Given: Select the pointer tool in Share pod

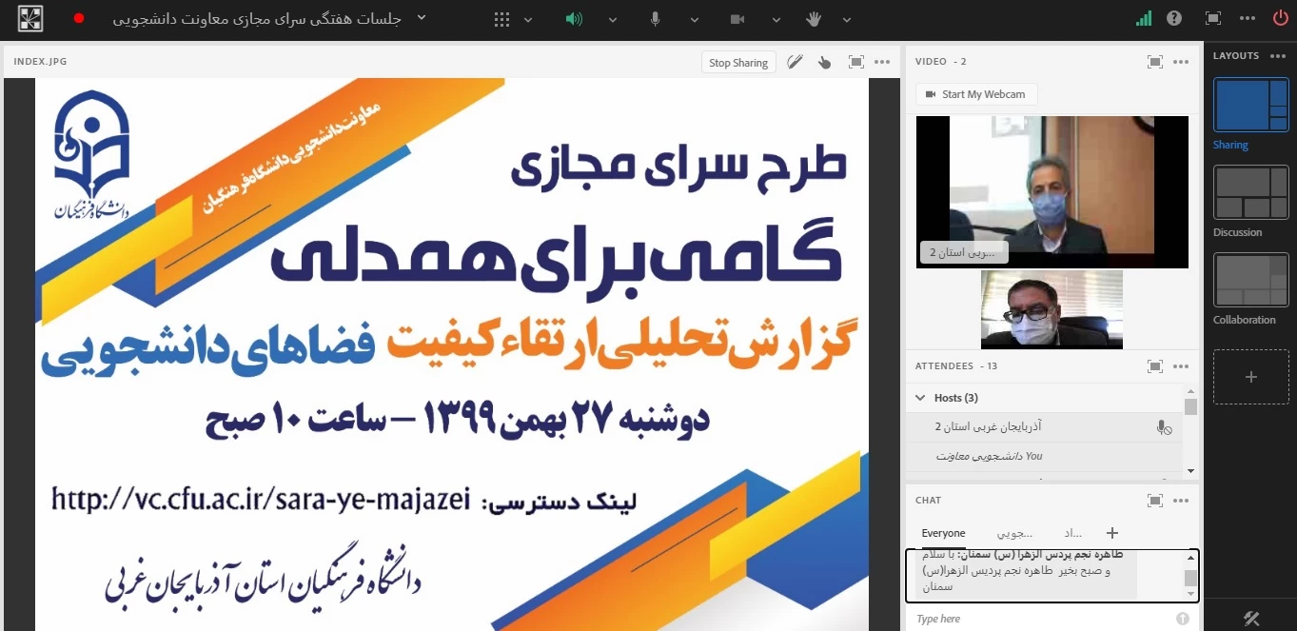Looking at the screenshot, I should tap(824, 63).
